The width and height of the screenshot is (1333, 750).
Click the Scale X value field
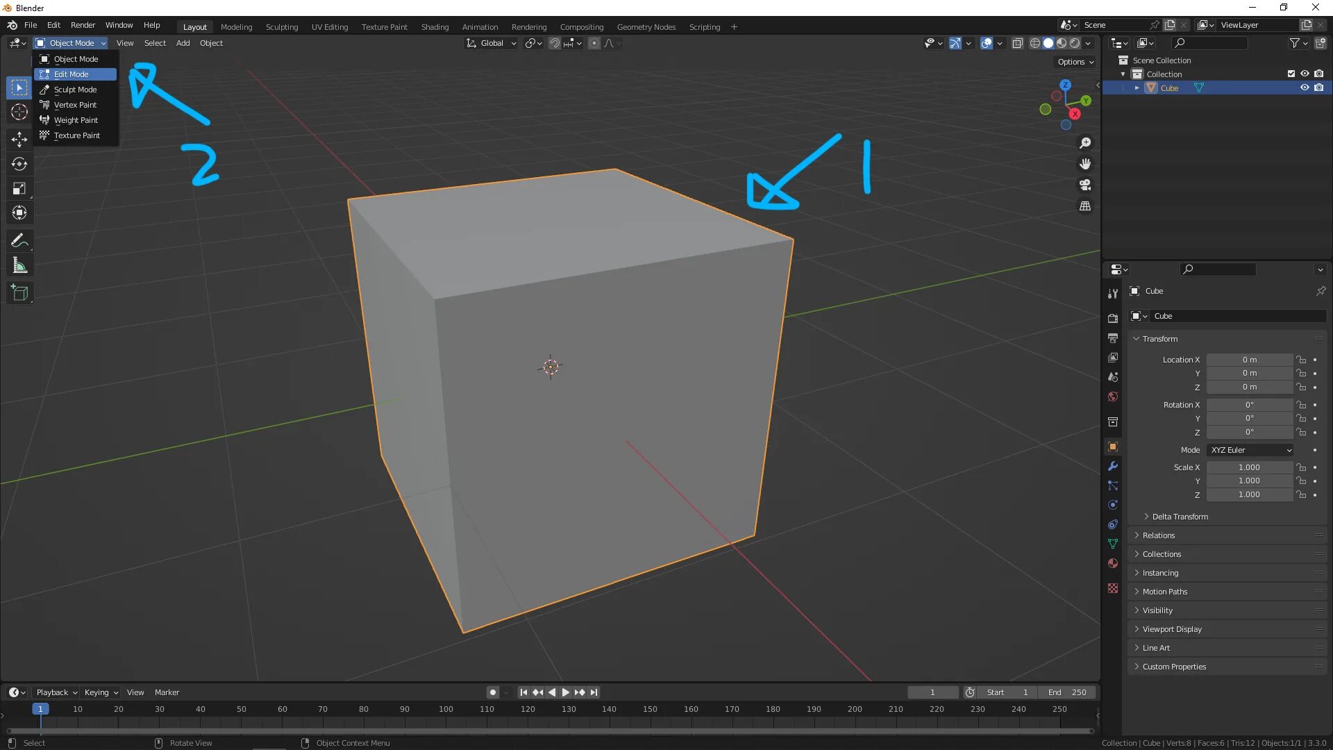pyautogui.click(x=1249, y=467)
